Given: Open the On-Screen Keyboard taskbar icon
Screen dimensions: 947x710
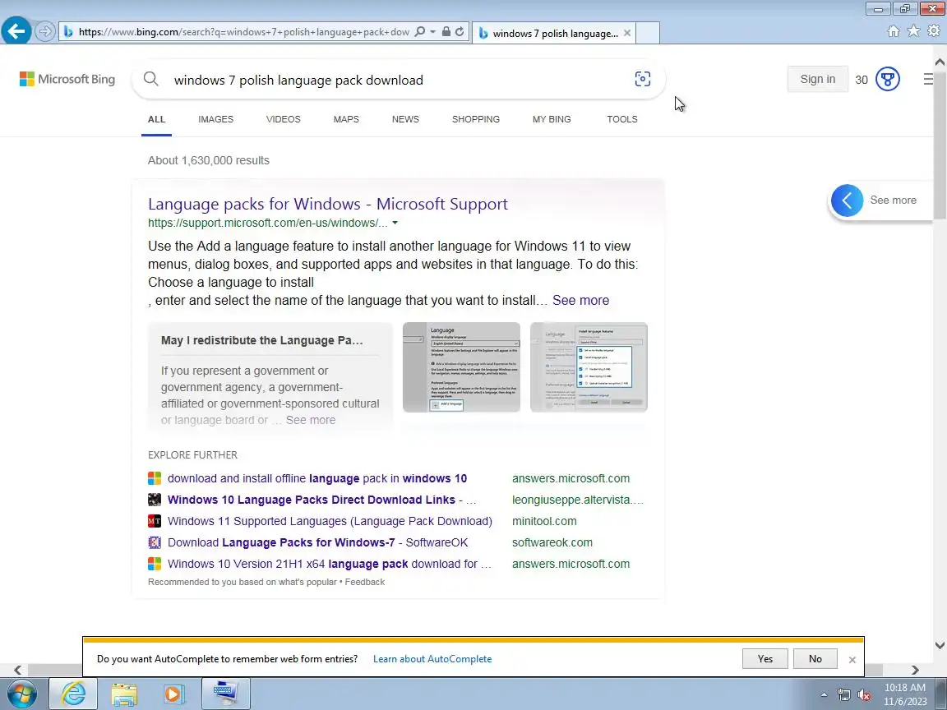Looking at the screenshot, I should 225,694.
